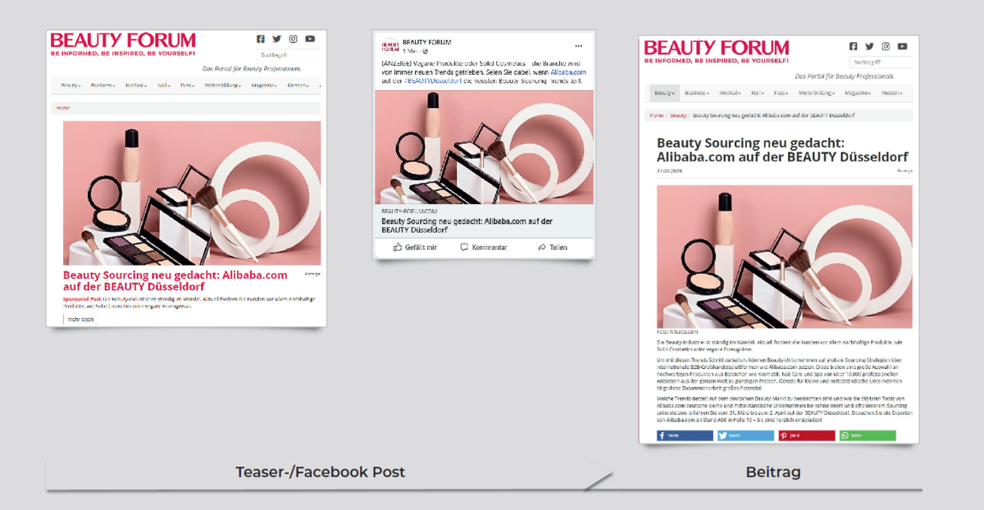Expand Magazine menu in teaser page nav

pos(266,85)
